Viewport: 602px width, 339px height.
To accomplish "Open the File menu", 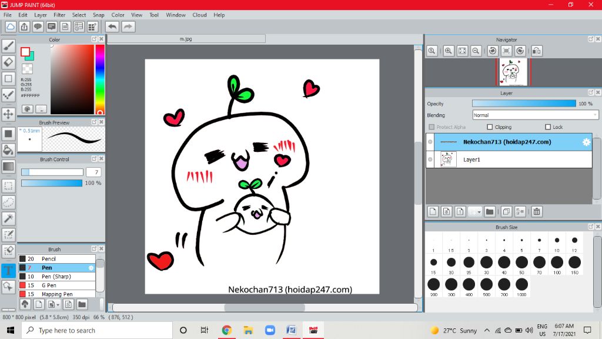I will pyautogui.click(x=7, y=15).
